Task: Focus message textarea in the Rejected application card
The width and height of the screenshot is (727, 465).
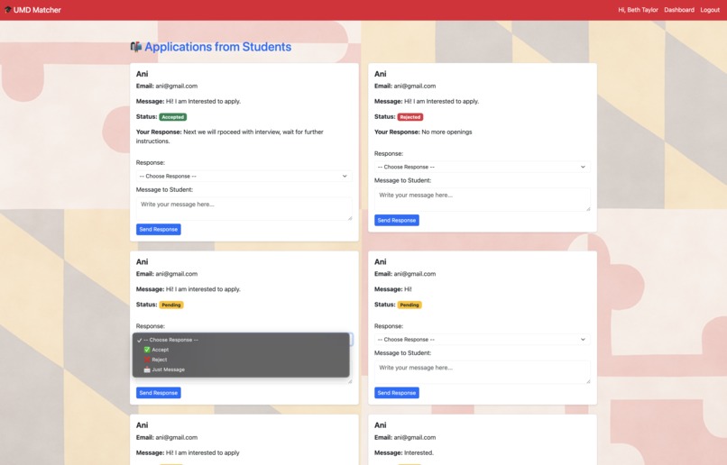Action: pyautogui.click(x=483, y=200)
